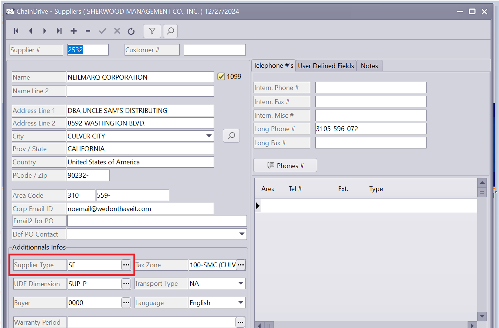Viewport: 499px width, 328px height.
Task: Click the Country field
Action: click(x=140, y=162)
